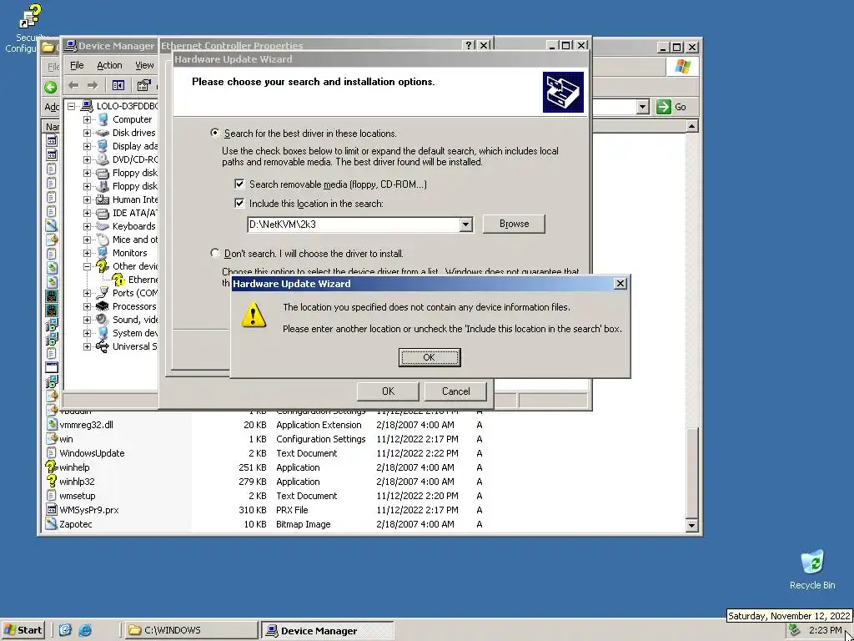854x641 pixels.
Task: Select the Universal Serial Bus icon
Action: (103, 346)
